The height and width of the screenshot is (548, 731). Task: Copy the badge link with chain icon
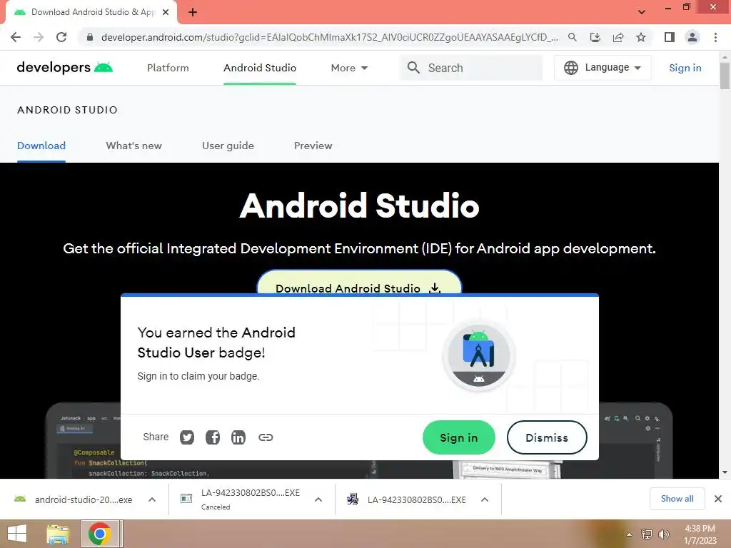tap(266, 437)
